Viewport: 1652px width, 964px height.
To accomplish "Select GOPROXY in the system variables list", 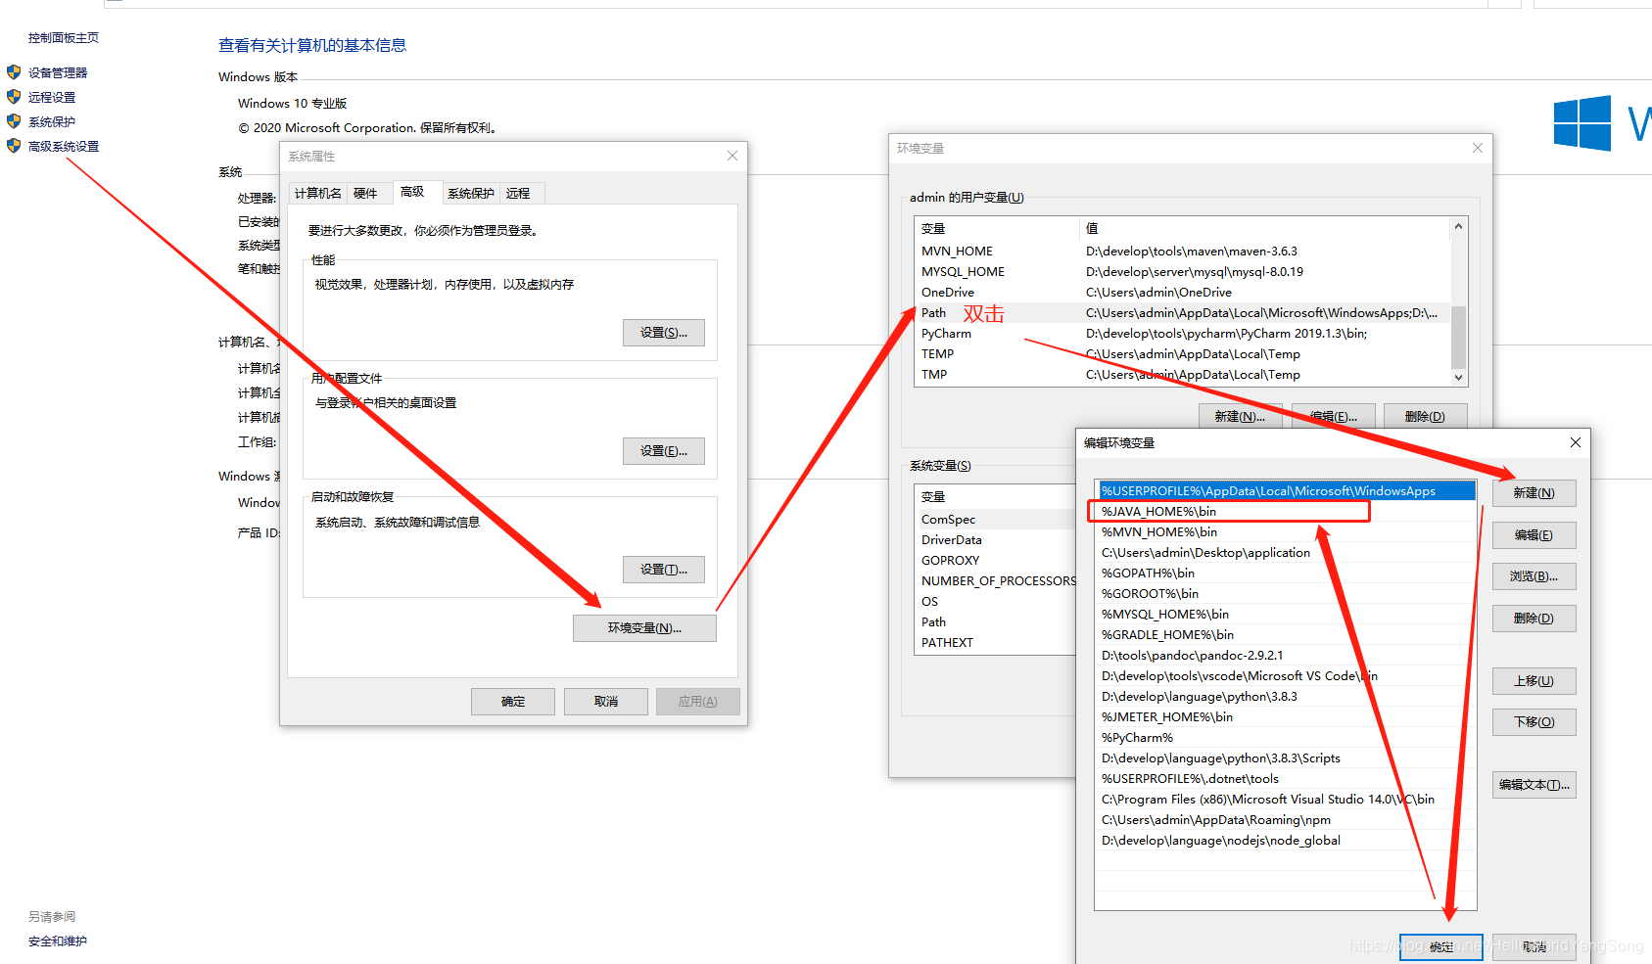I will click(x=996, y=561).
